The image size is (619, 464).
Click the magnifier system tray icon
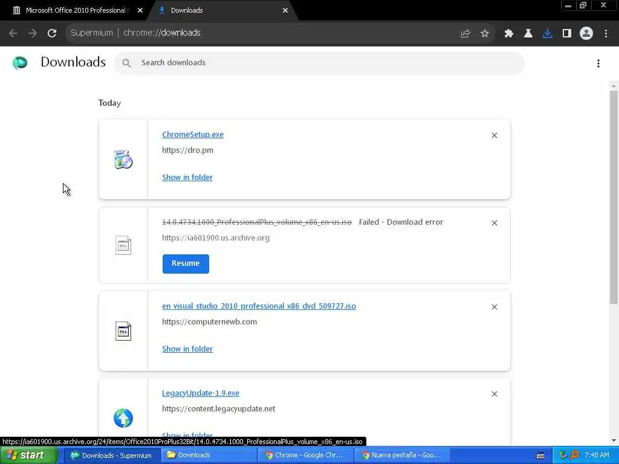click(574, 456)
